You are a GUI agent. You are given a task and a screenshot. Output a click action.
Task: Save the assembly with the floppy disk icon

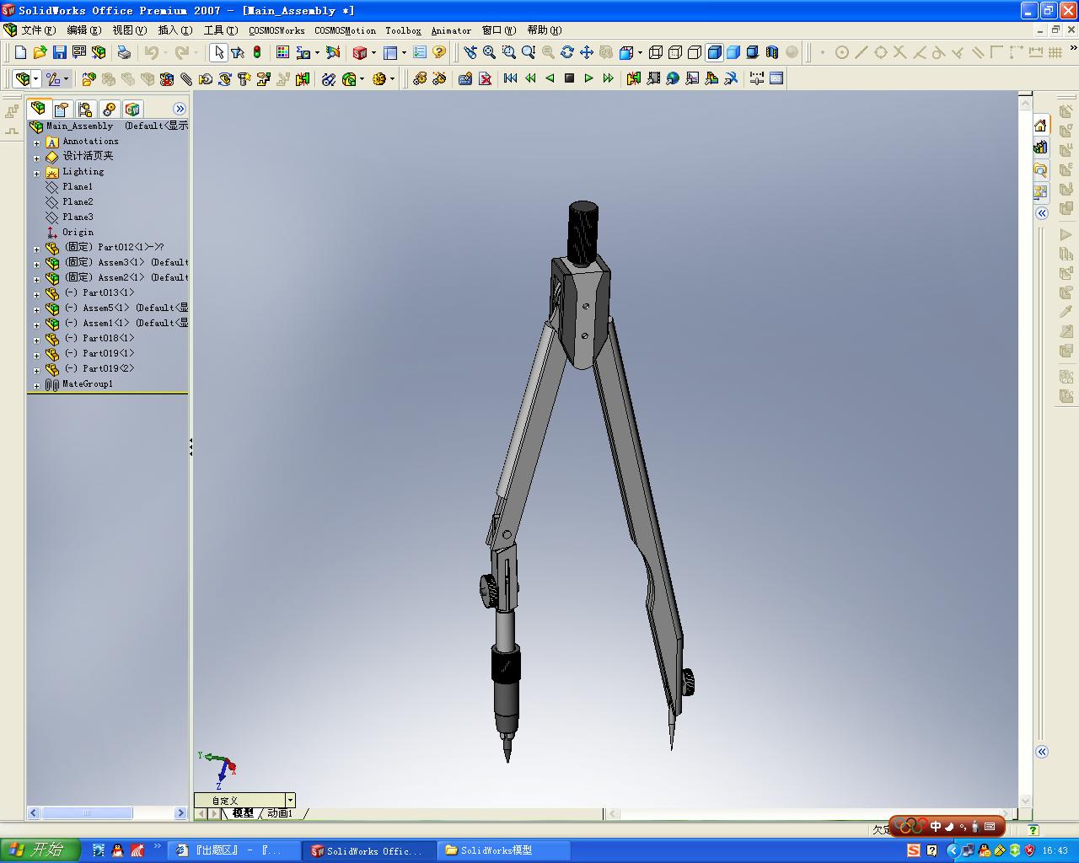(59, 52)
